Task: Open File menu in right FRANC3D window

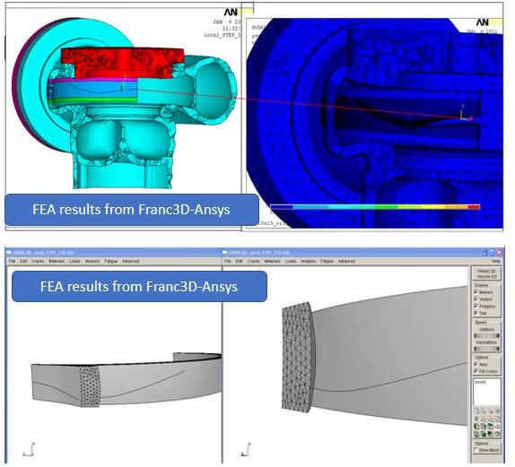Action: point(228,261)
